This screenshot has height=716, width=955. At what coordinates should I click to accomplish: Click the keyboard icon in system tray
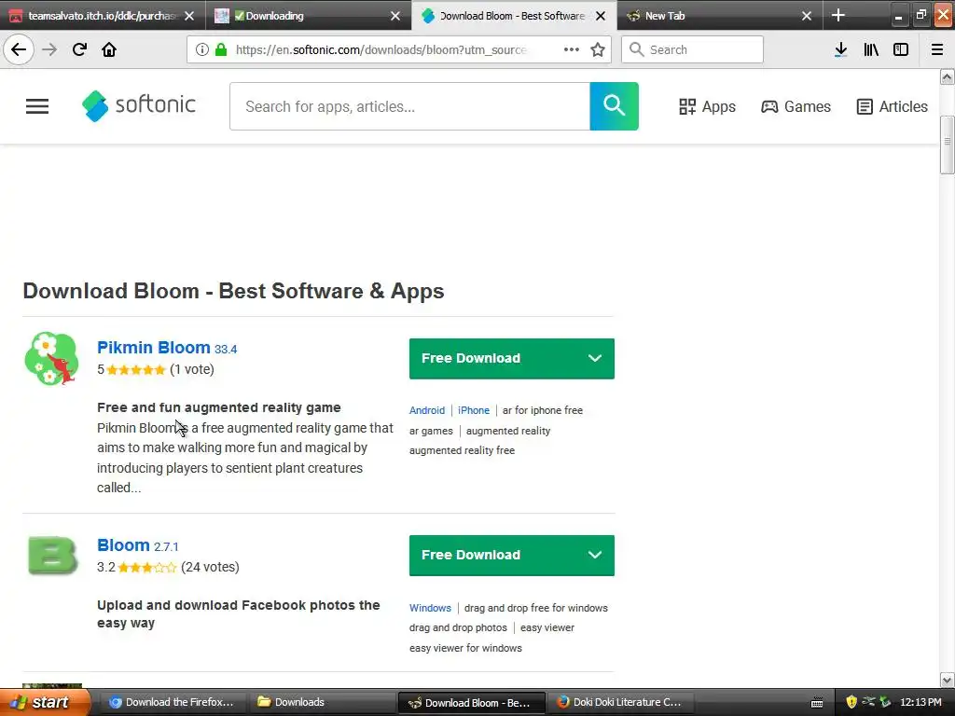point(817,703)
